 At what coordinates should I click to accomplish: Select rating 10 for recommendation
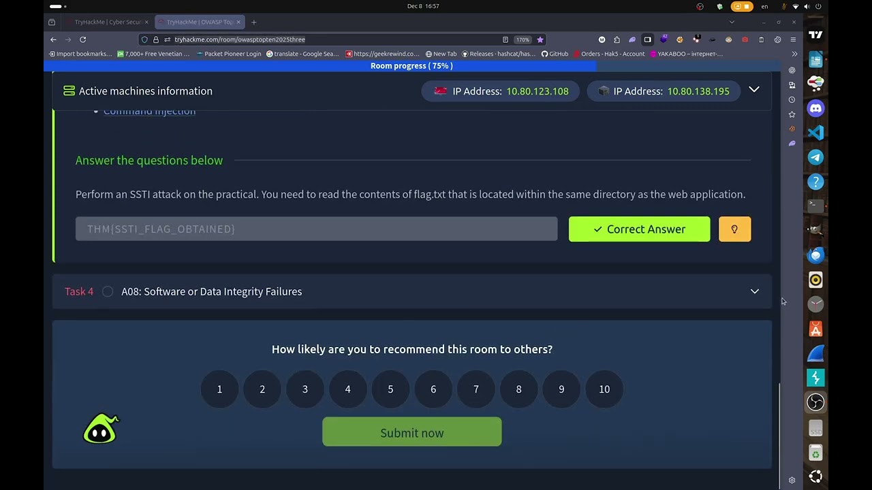coord(604,389)
